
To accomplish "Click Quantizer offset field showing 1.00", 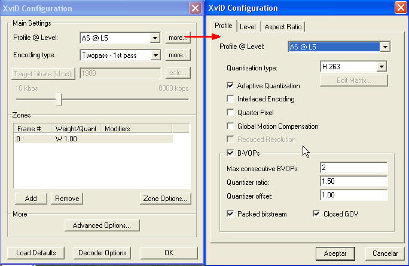I will point(354,195).
